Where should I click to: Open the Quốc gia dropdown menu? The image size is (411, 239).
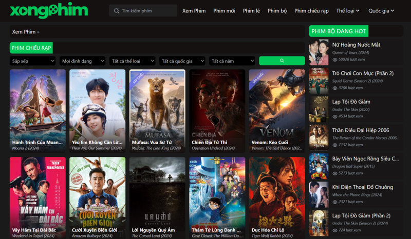[x=381, y=11]
